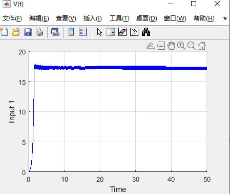Toggle the edit plot arrow tool

click(99, 32)
